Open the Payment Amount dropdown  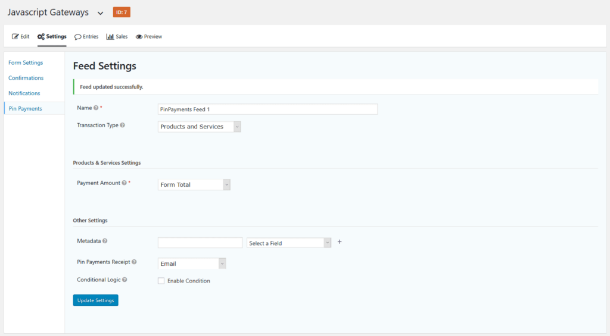tap(194, 184)
